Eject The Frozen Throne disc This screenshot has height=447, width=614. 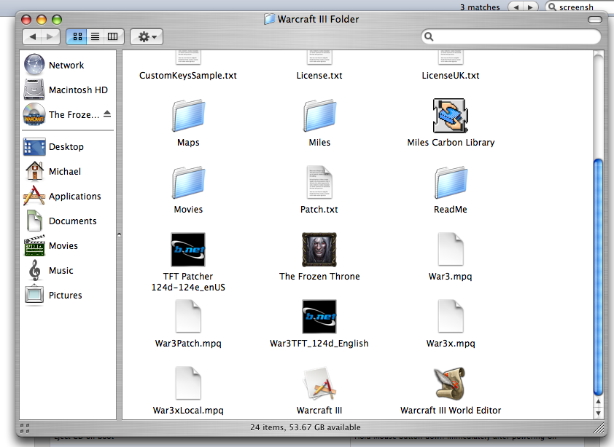click(x=107, y=114)
